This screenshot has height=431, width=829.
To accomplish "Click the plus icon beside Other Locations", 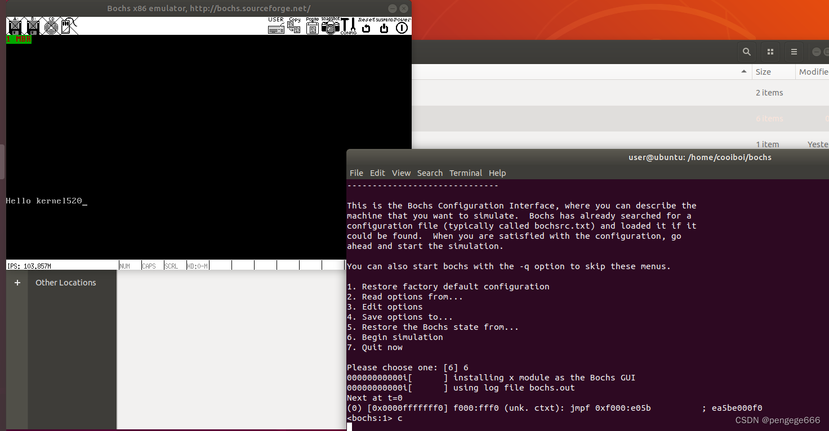I will 17,283.
